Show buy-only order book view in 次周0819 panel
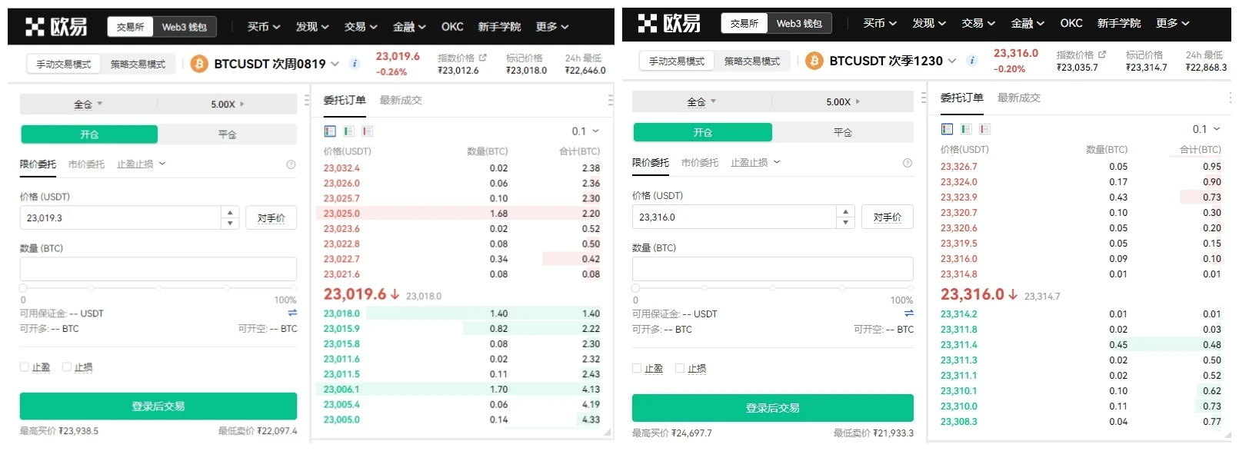This screenshot has height=451, width=1239. (348, 131)
